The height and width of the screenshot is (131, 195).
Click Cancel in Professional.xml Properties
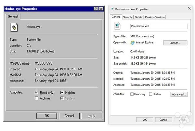(x=163, y=120)
